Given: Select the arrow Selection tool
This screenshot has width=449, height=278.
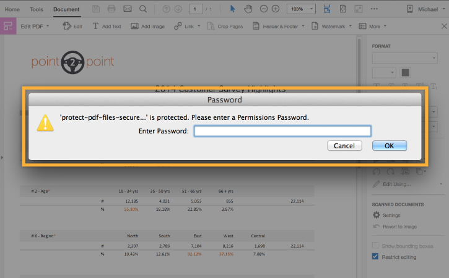Looking at the screenshot, I should coord(232,9).
